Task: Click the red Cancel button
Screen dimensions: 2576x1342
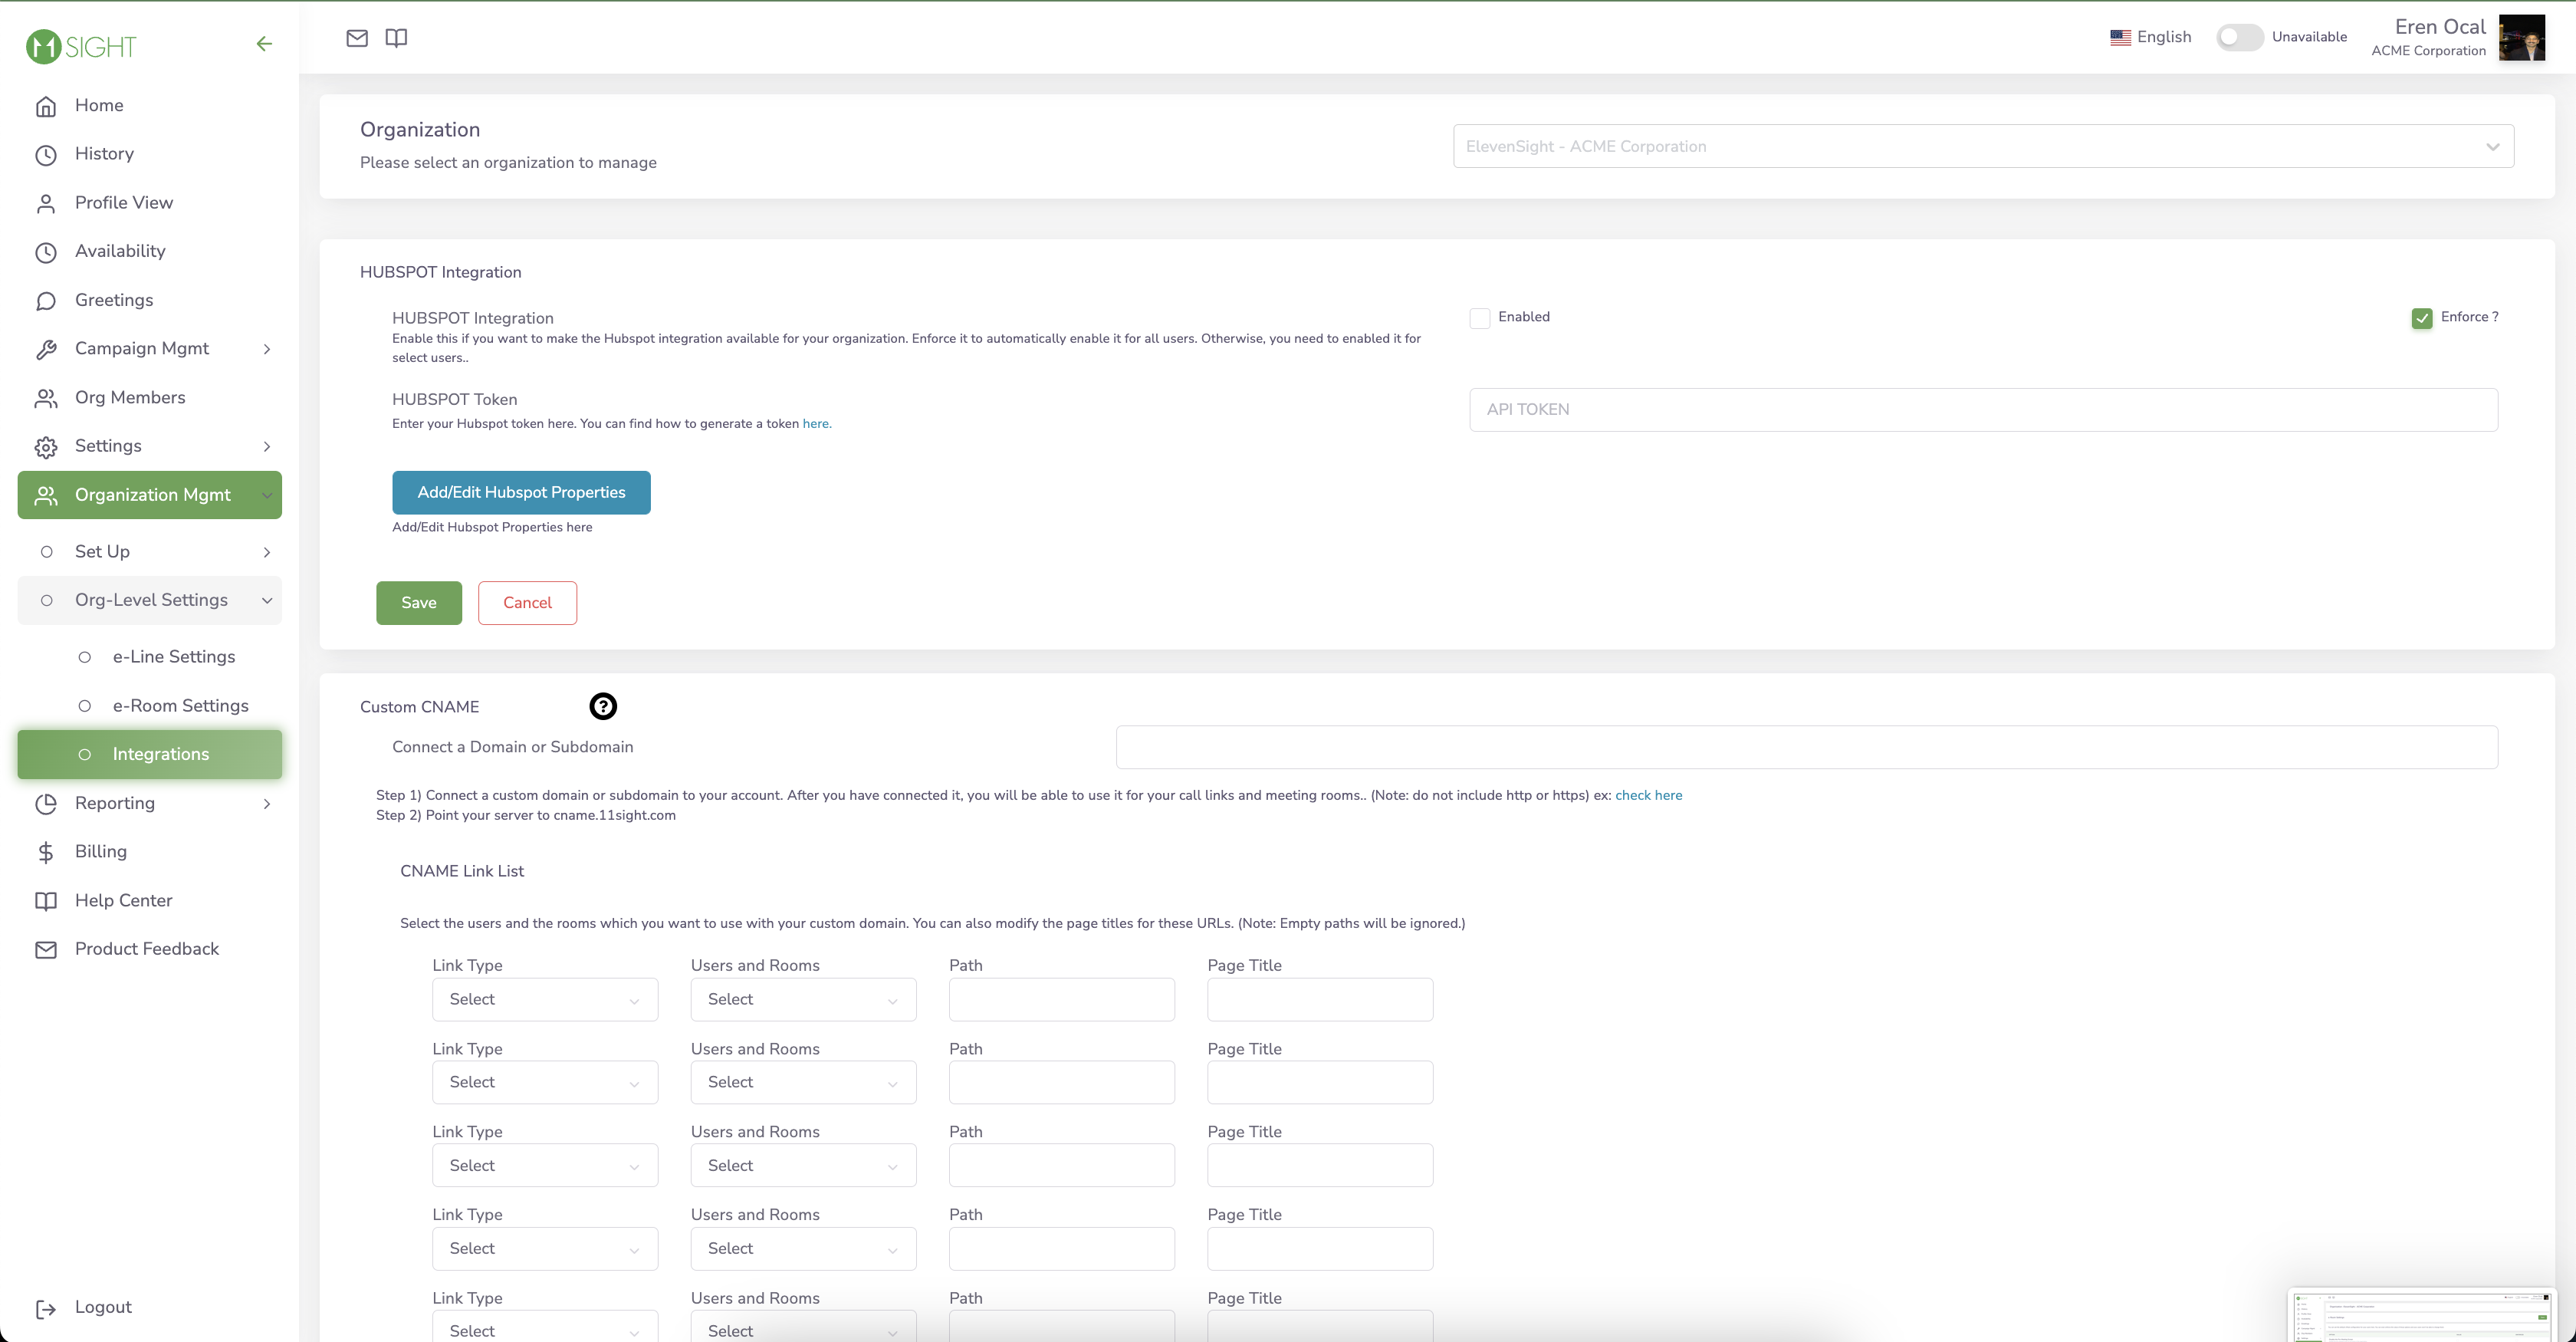Action: pos(527,603)
